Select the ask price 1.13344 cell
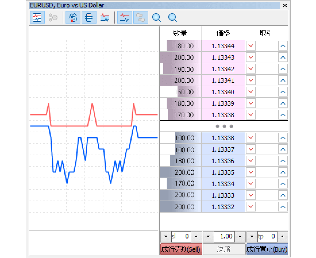 (x=223, y=46)
